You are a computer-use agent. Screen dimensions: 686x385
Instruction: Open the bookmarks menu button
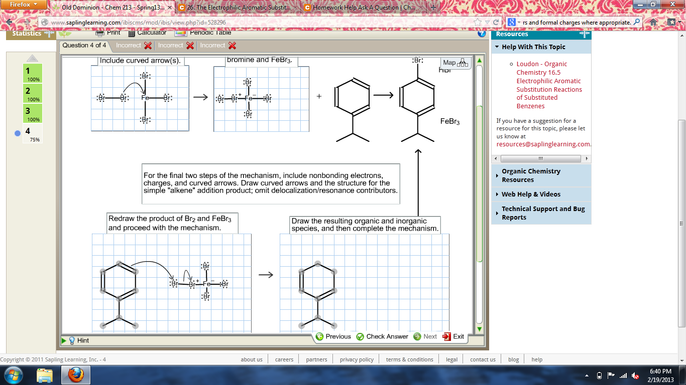672,23
